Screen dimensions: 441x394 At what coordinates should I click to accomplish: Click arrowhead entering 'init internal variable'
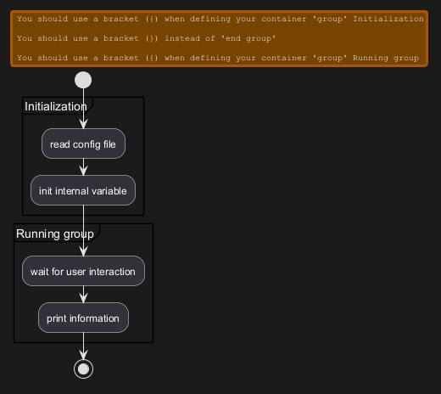[83, 171]
